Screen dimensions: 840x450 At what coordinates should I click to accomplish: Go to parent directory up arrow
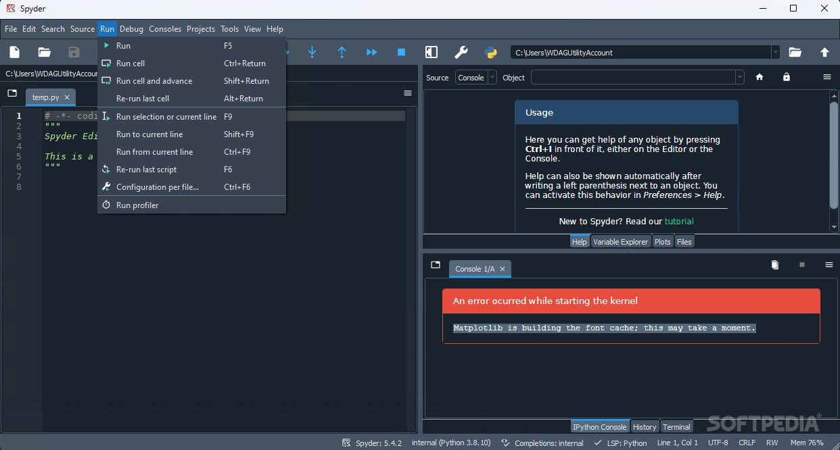pyautogui.click(x=824, y=52)
